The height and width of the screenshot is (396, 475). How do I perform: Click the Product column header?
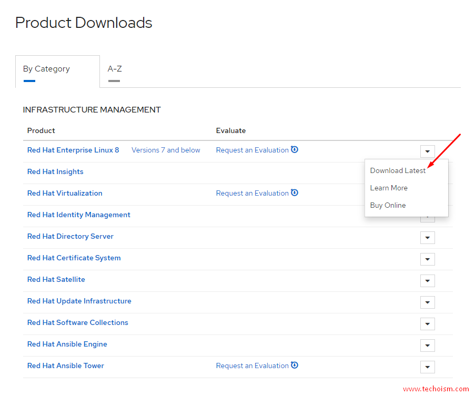point(41,130)
